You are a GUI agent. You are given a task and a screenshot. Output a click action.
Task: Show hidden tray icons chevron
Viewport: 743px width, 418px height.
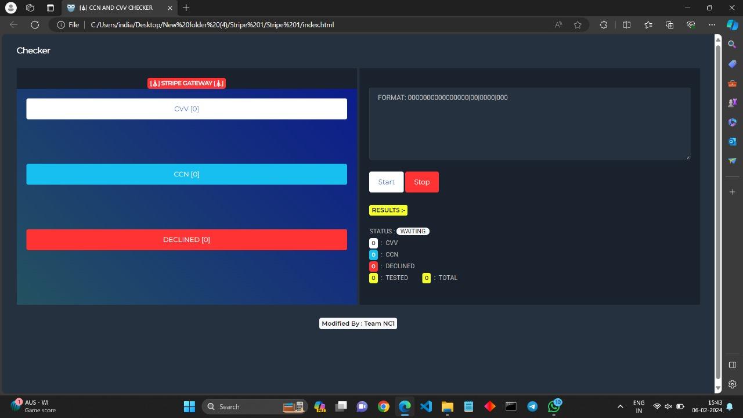[x=620, y=406]
